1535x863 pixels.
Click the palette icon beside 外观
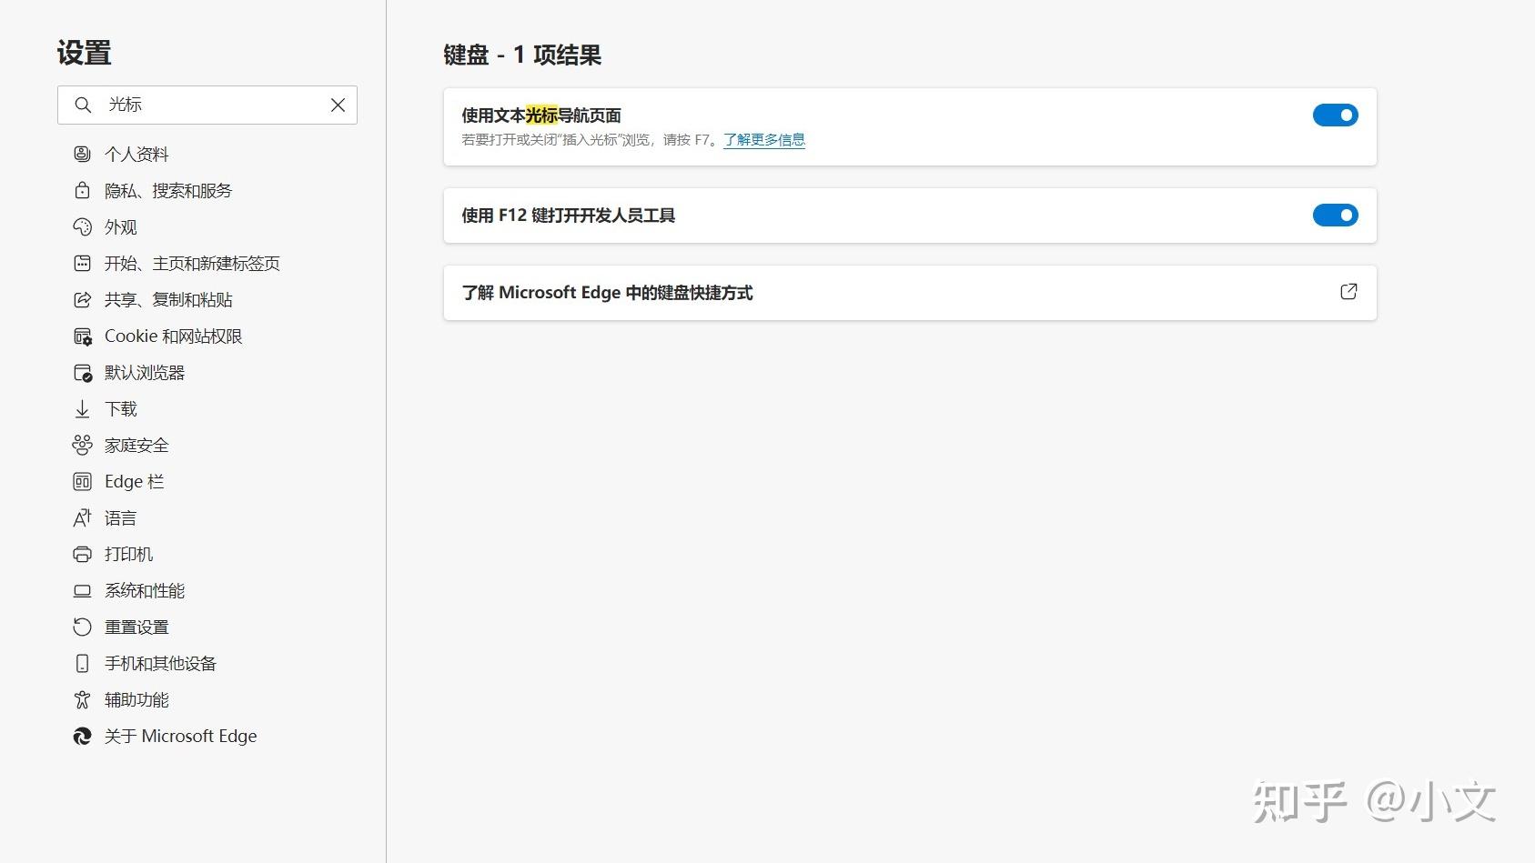[82, 226]
